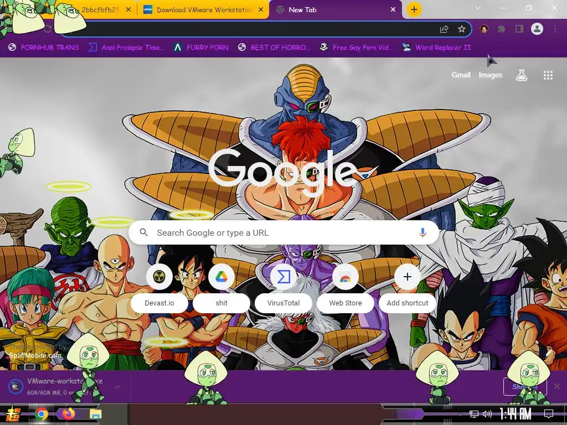Close the Download VMware Workstation tab

point(261,10)
